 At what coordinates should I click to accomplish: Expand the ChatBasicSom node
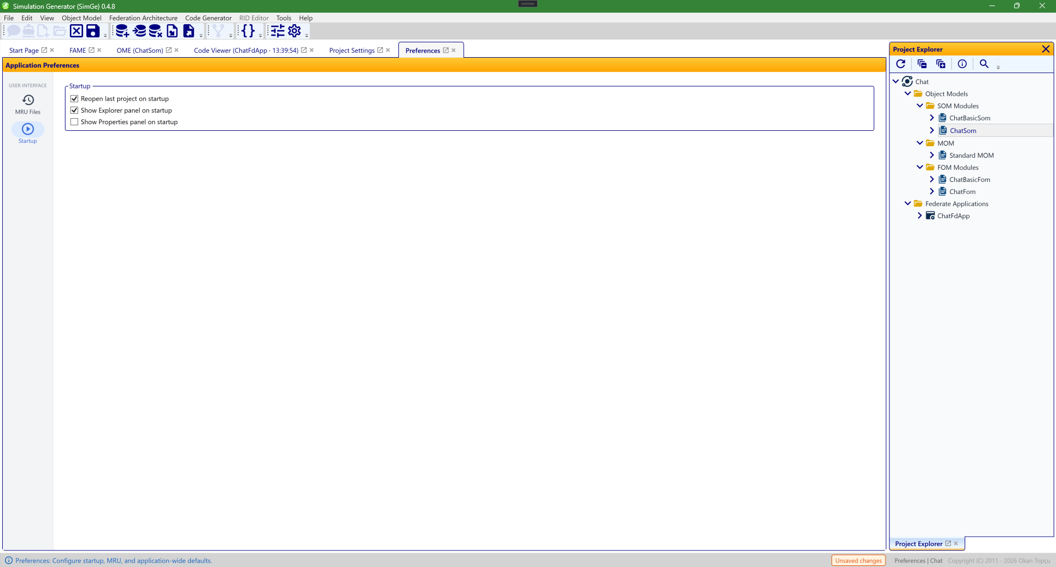[932, 118]
